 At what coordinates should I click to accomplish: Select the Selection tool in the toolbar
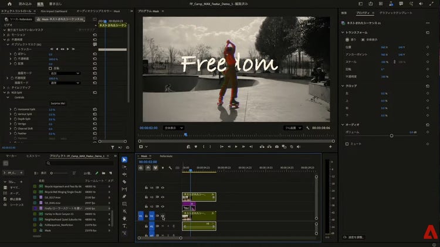pyautogui.click(x=124, y=159)
